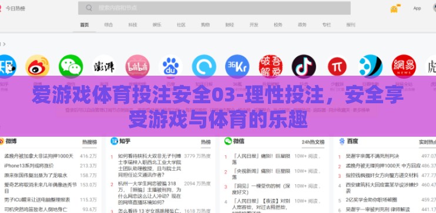Select the 政务 tab
436x213 pixels.
click(x=302, y=25)
